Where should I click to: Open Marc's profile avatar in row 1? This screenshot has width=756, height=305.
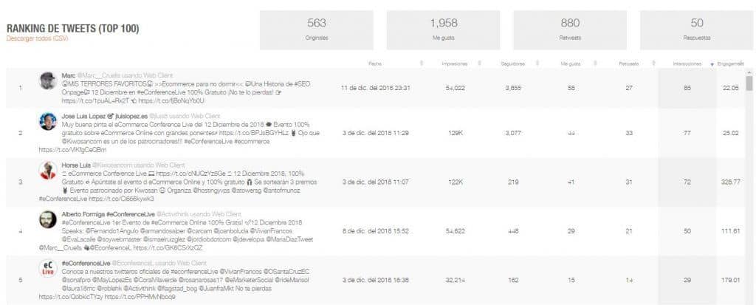click(x=48, y=80)
